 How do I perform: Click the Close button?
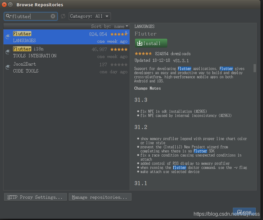[x=244, y=212]
